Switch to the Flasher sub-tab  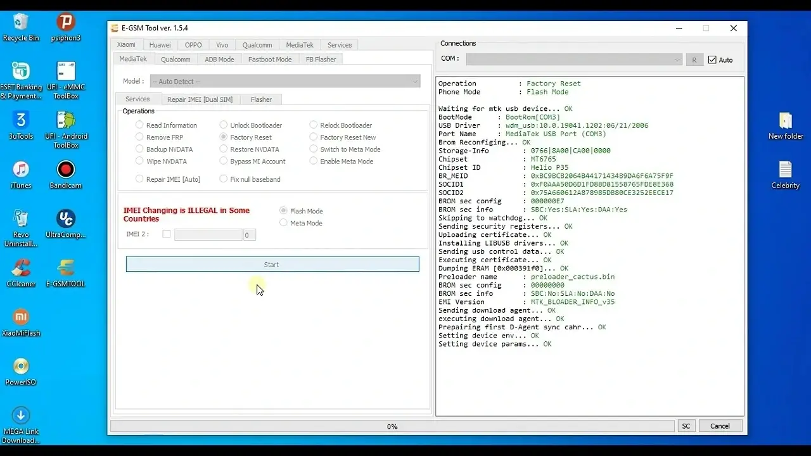(x=261, y=99)
